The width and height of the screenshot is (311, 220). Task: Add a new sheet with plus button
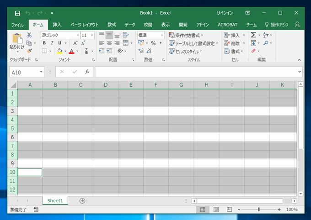pyautogui.click(x=82, y=201)
